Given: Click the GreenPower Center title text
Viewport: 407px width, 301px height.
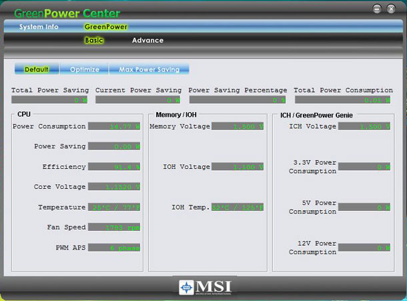Looking at the screenshot, I should click(67, 13).
